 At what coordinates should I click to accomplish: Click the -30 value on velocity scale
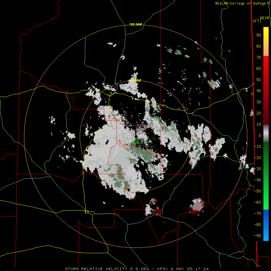coord(257,169)
